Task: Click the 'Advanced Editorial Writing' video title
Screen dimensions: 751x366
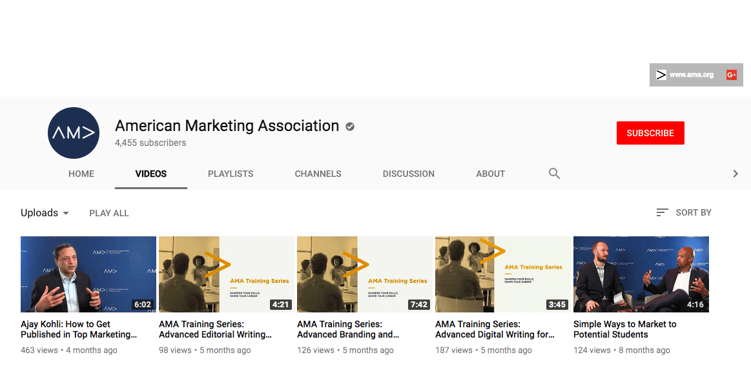Action: (x=216, y=329)
